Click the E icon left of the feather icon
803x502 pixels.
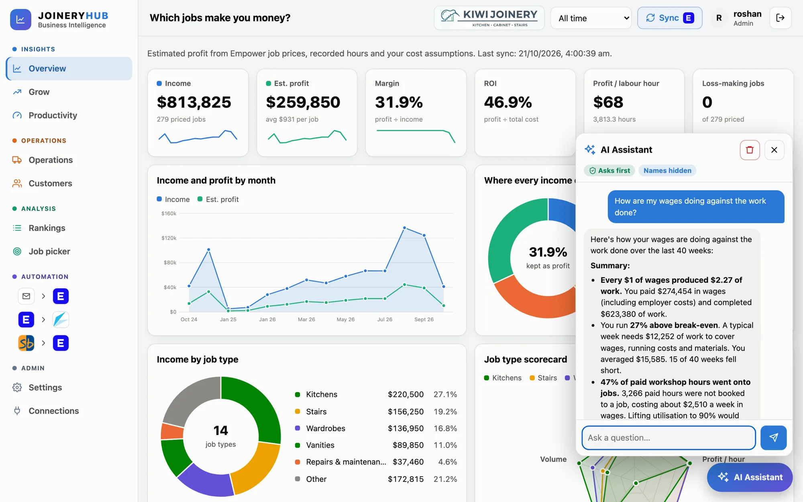(x=26, y=320)
